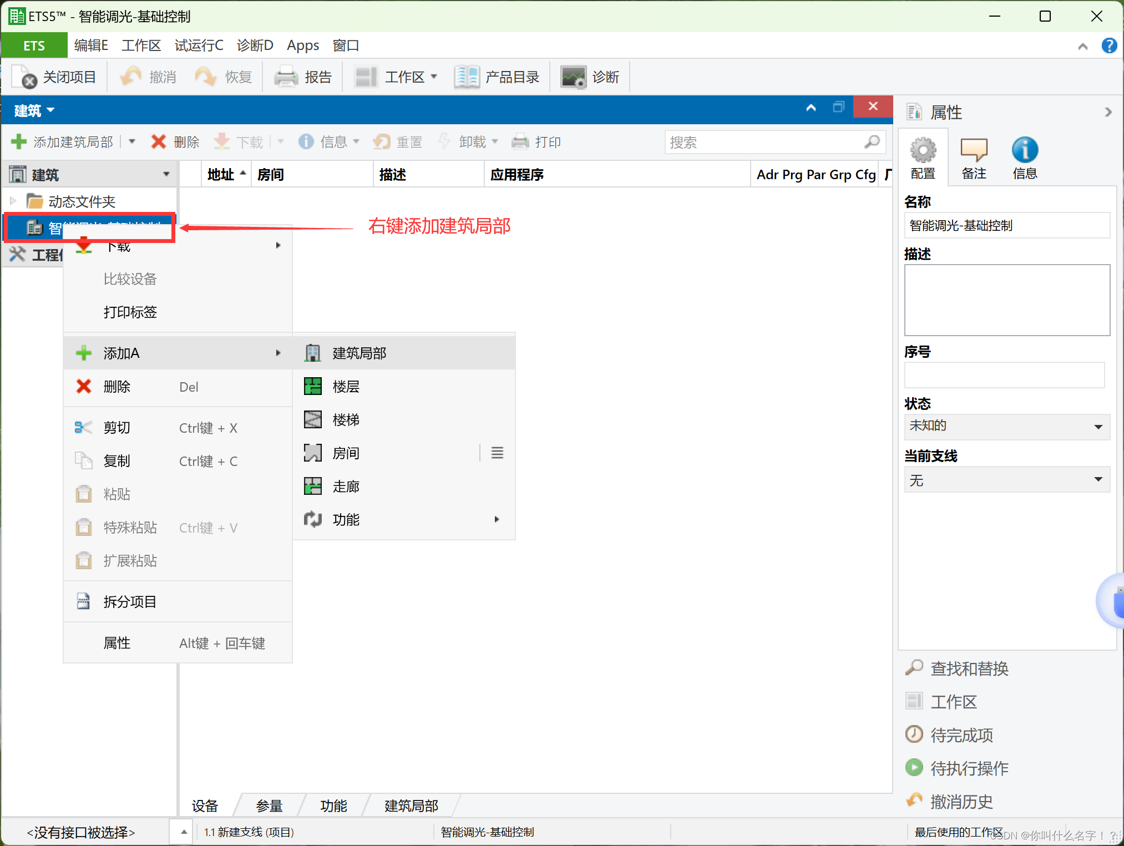Expand the 动态文件夹 tree node
The height and width of the screenshot is (846, 1124).
tap(13, 201)
